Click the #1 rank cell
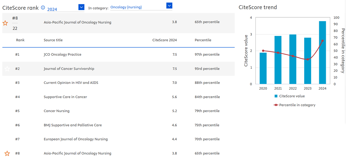The width and height of the screenshot is (346, 160). coord(17,55)
